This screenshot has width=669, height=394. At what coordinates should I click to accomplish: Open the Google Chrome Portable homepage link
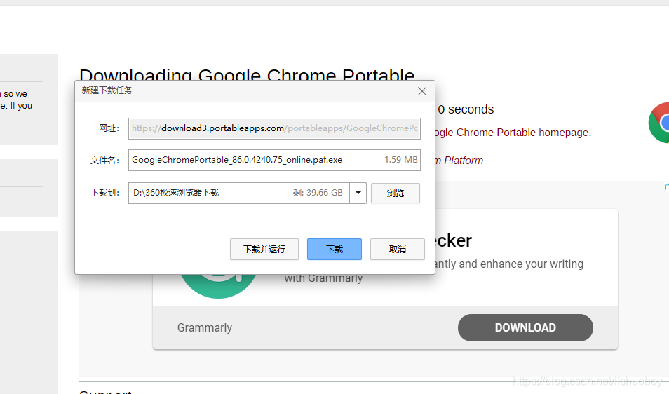click(512, 133)
